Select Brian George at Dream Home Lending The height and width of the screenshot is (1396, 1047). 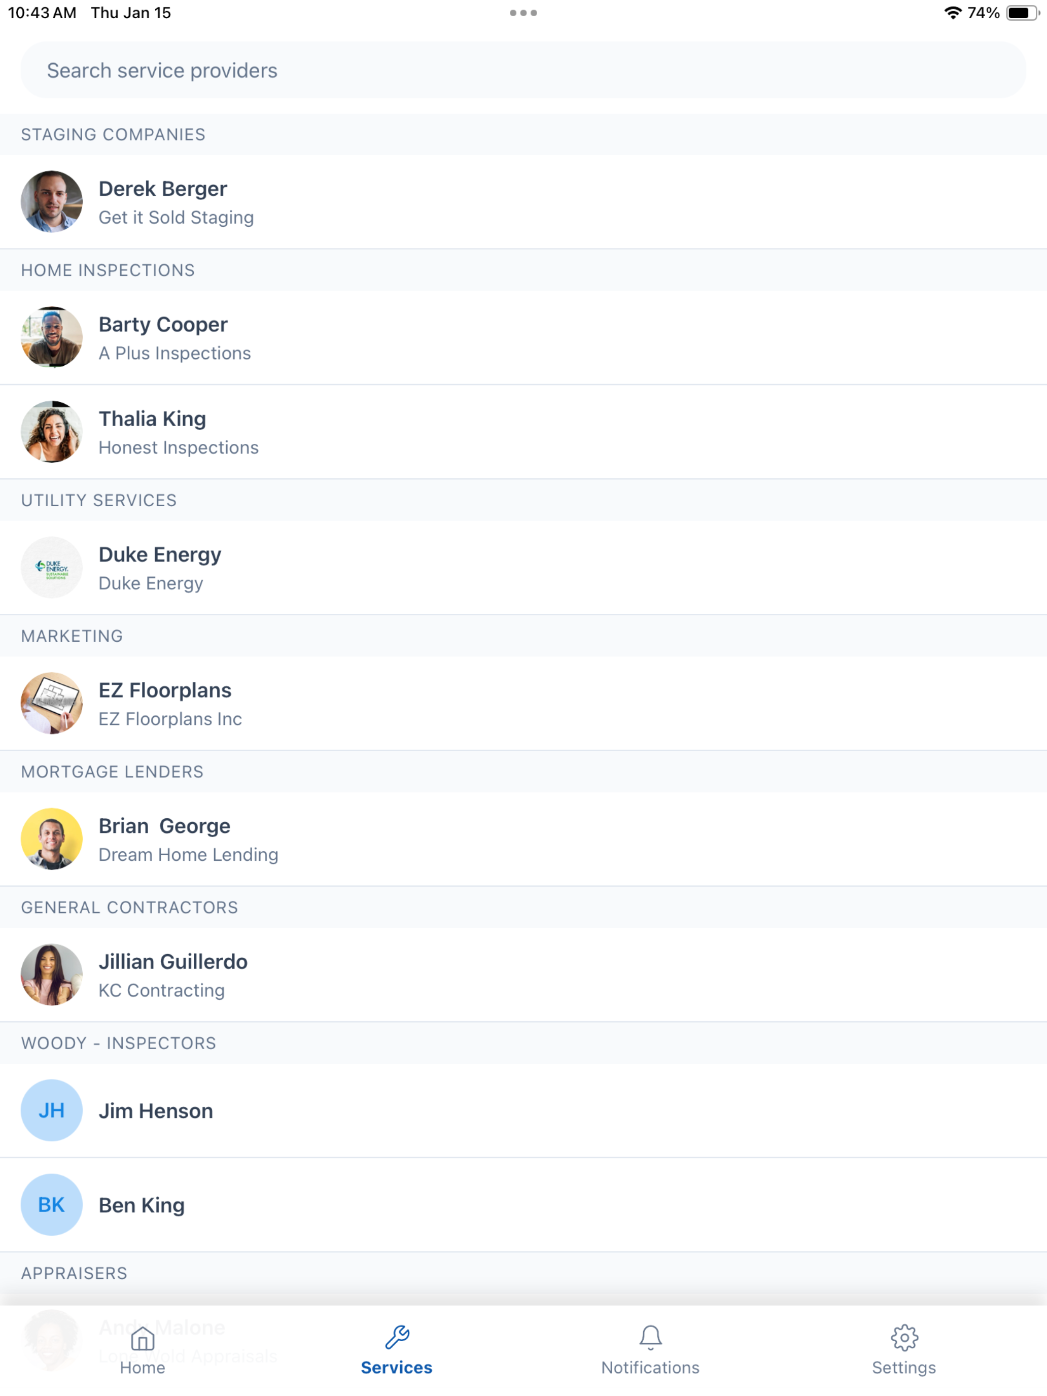tap(523, 839)
